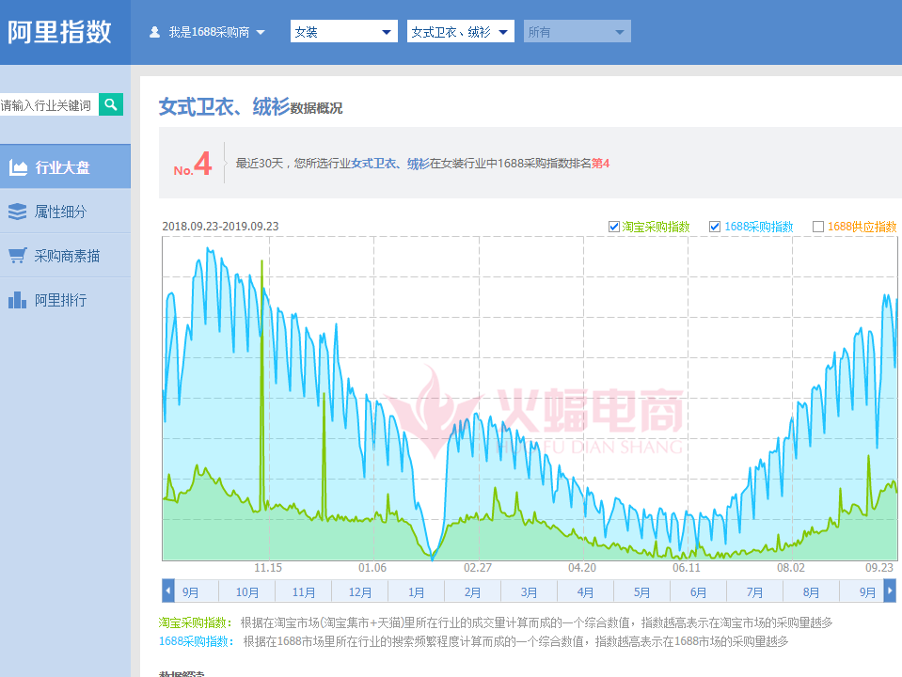Click the timeline right arrow button
The height and width of the screenshot is (677, 902).
pos(890,590)
